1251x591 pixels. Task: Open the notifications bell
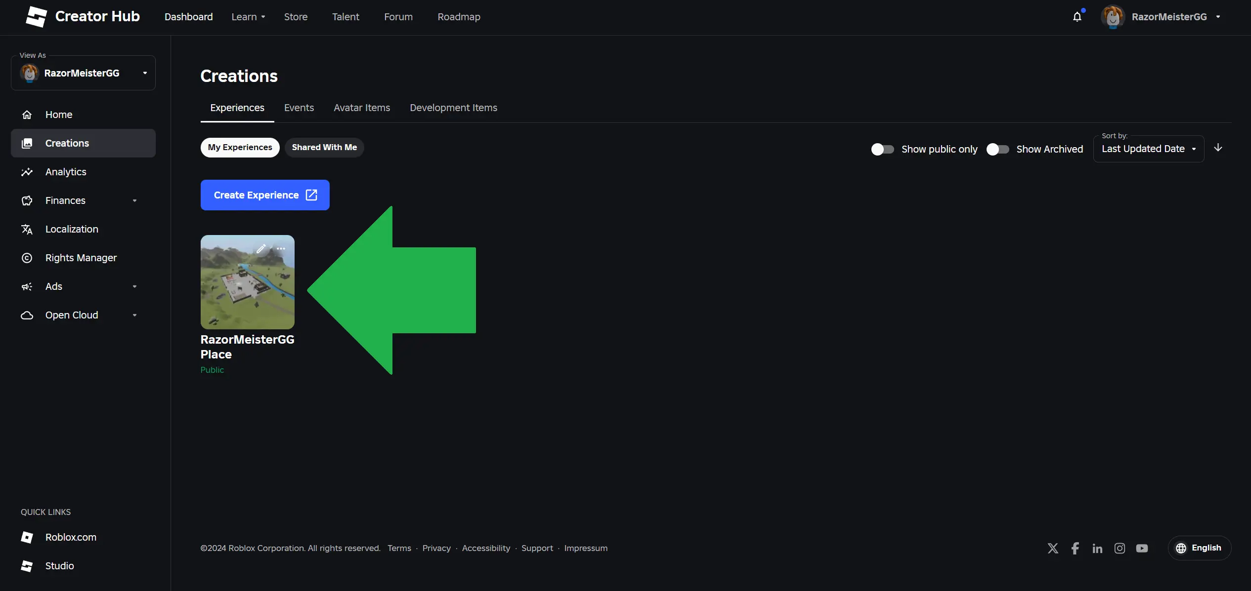click(x=1078, y=17)
